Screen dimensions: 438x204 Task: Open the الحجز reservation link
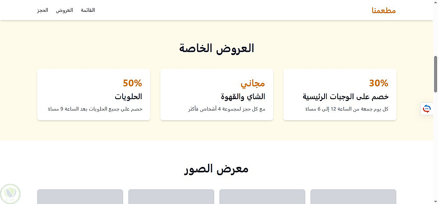tap(42, 10)
